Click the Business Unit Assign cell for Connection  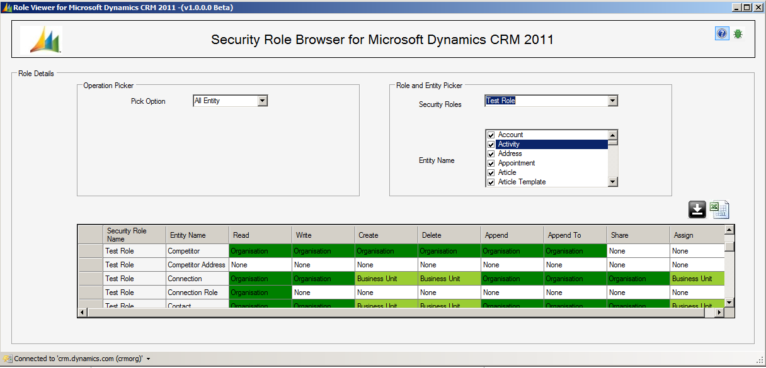point(697,278)
